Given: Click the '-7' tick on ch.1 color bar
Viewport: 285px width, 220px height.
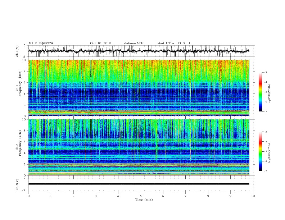Looking at the screenshot, I should [x=265, y=111].
